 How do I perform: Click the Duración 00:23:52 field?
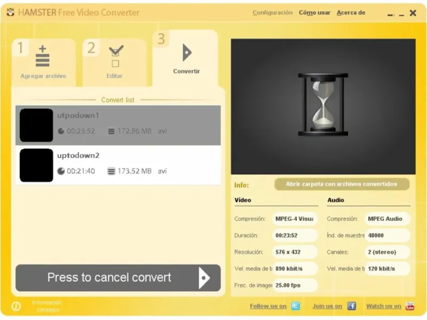tap(295, 236)
